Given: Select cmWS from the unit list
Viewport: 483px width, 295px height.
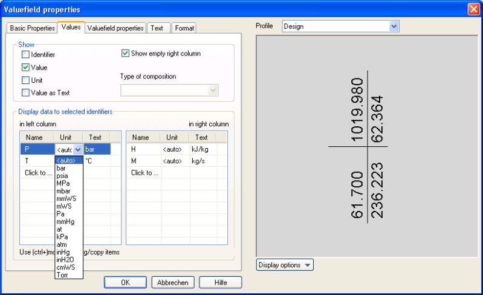Looking at the screenshot, I should coord(69,267).
